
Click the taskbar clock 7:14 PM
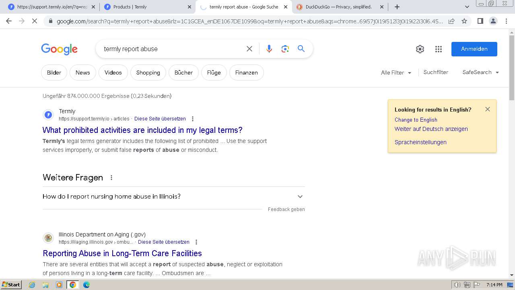(494, 285)
